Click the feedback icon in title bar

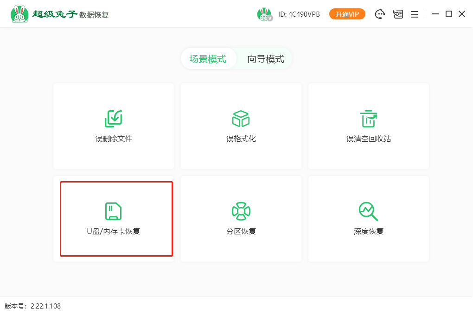397,14
